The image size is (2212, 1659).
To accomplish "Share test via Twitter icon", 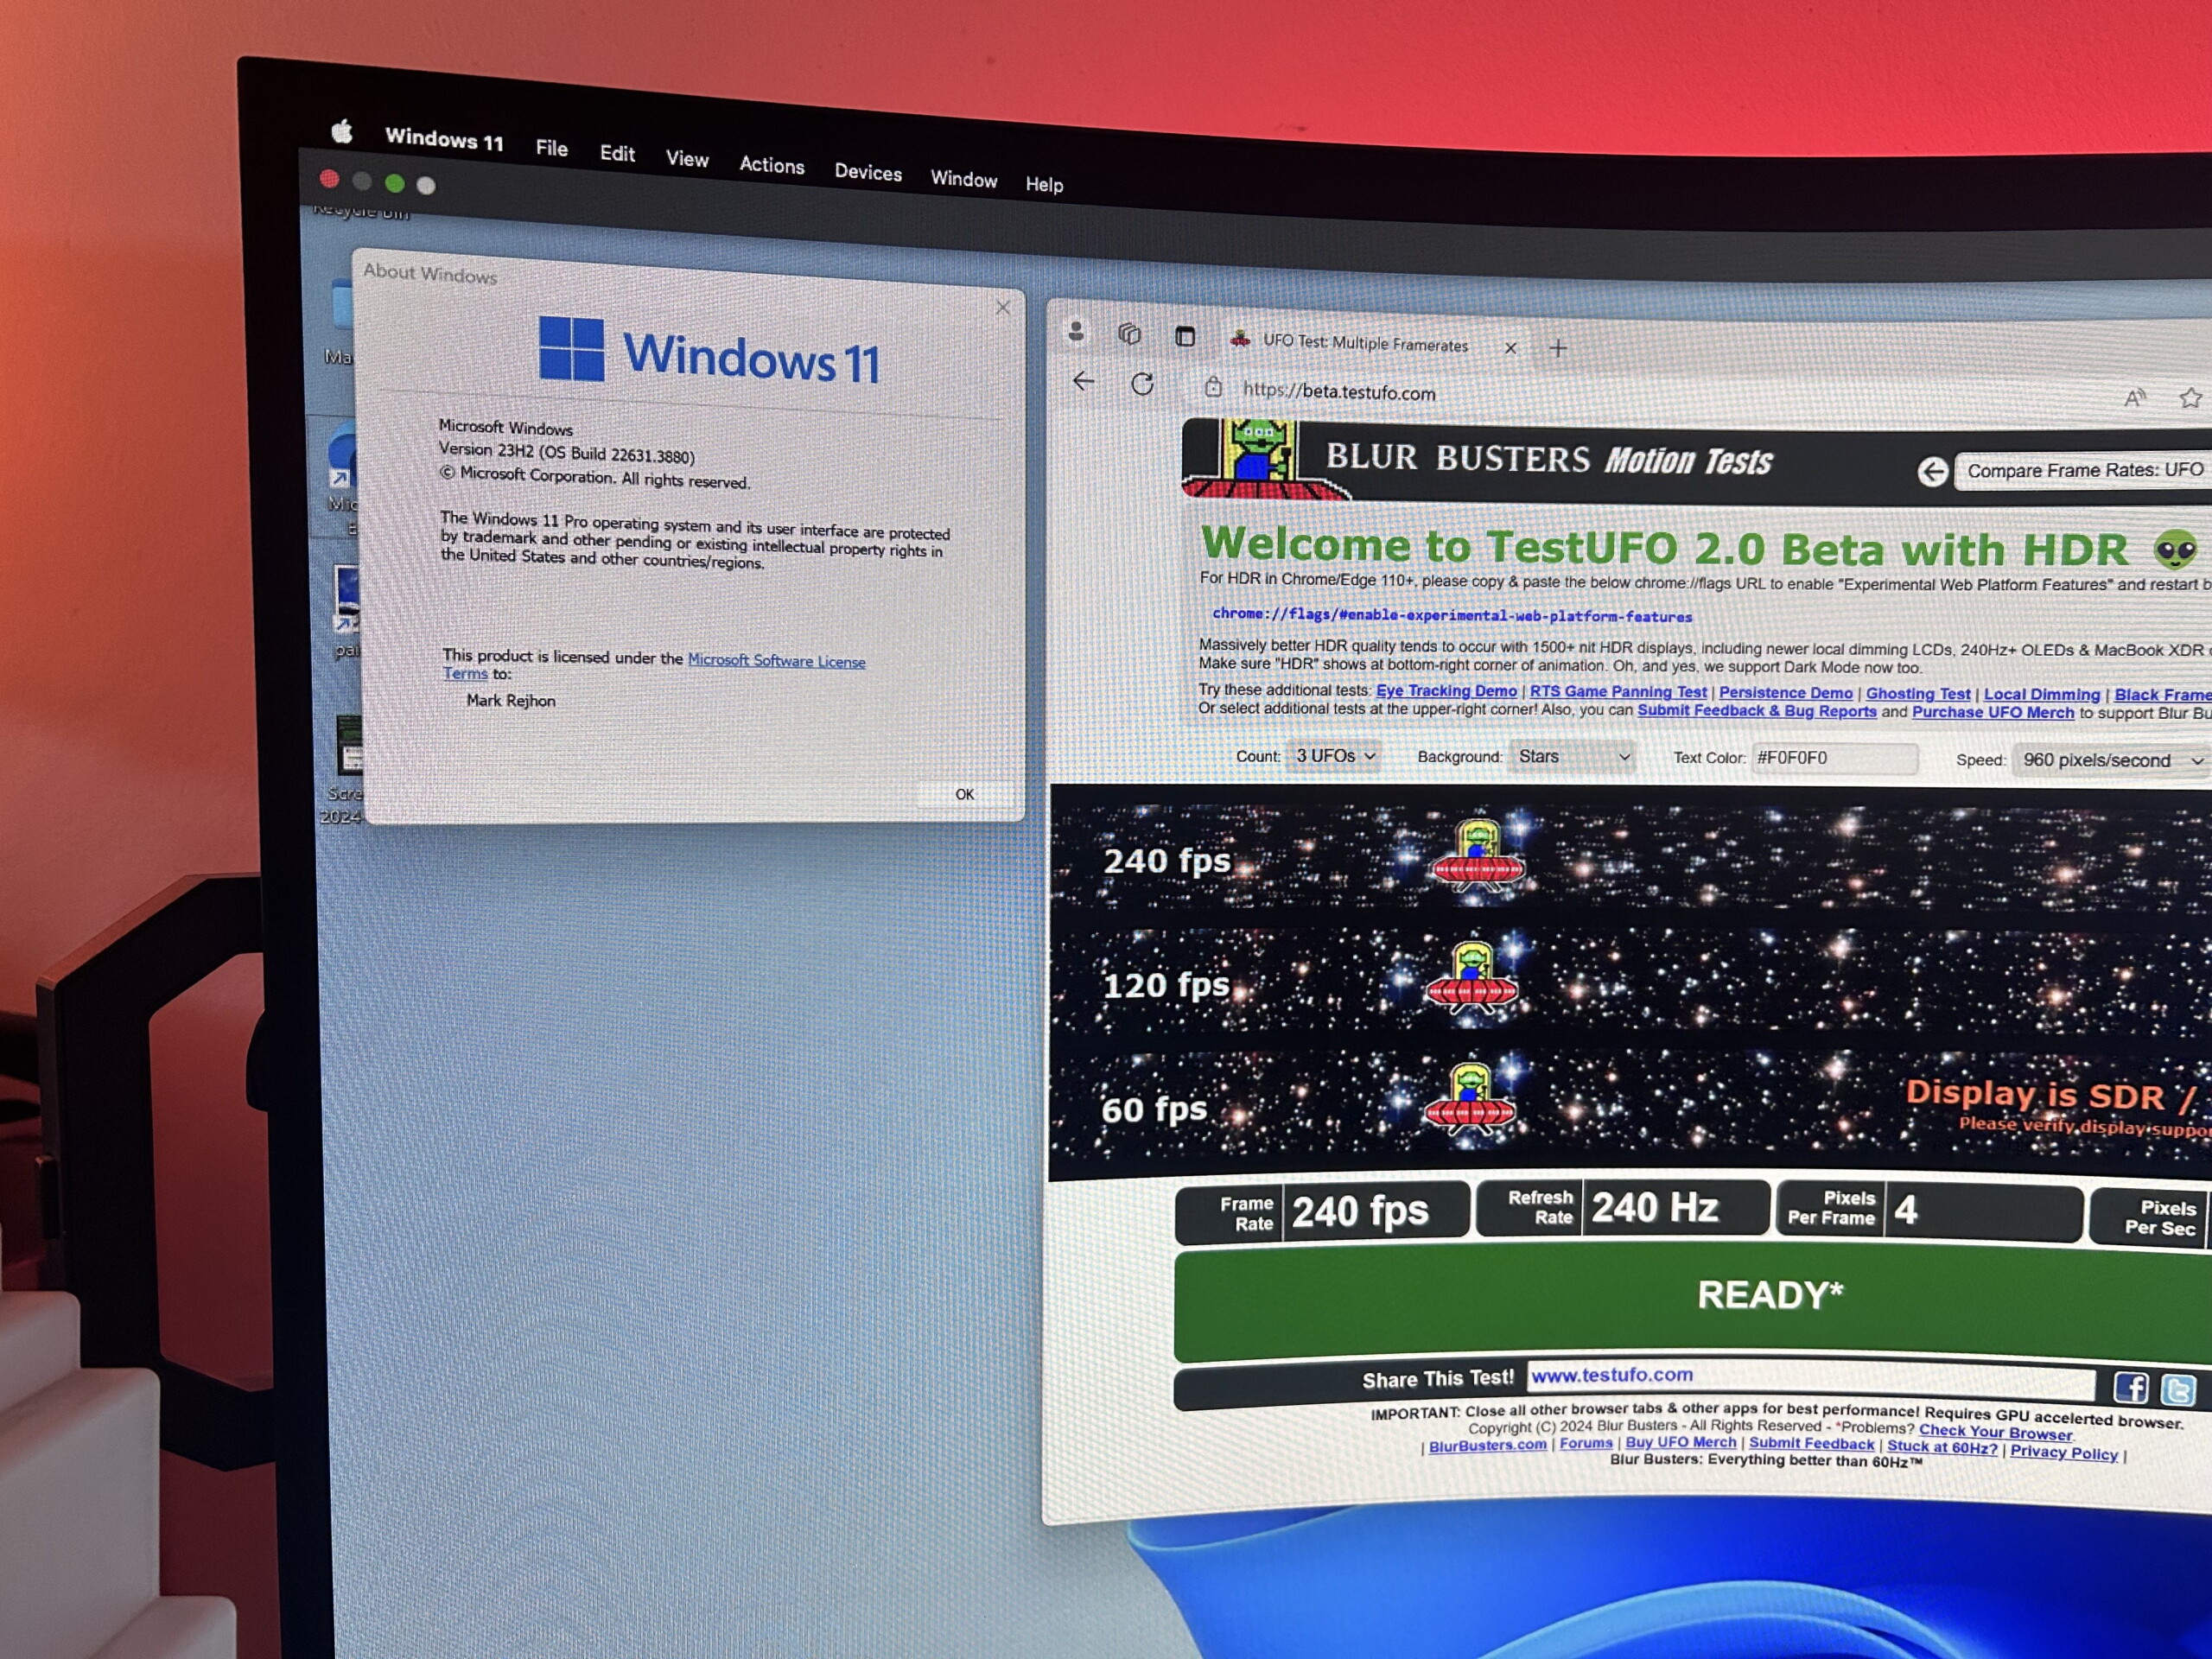I will click(2178, 1390).
